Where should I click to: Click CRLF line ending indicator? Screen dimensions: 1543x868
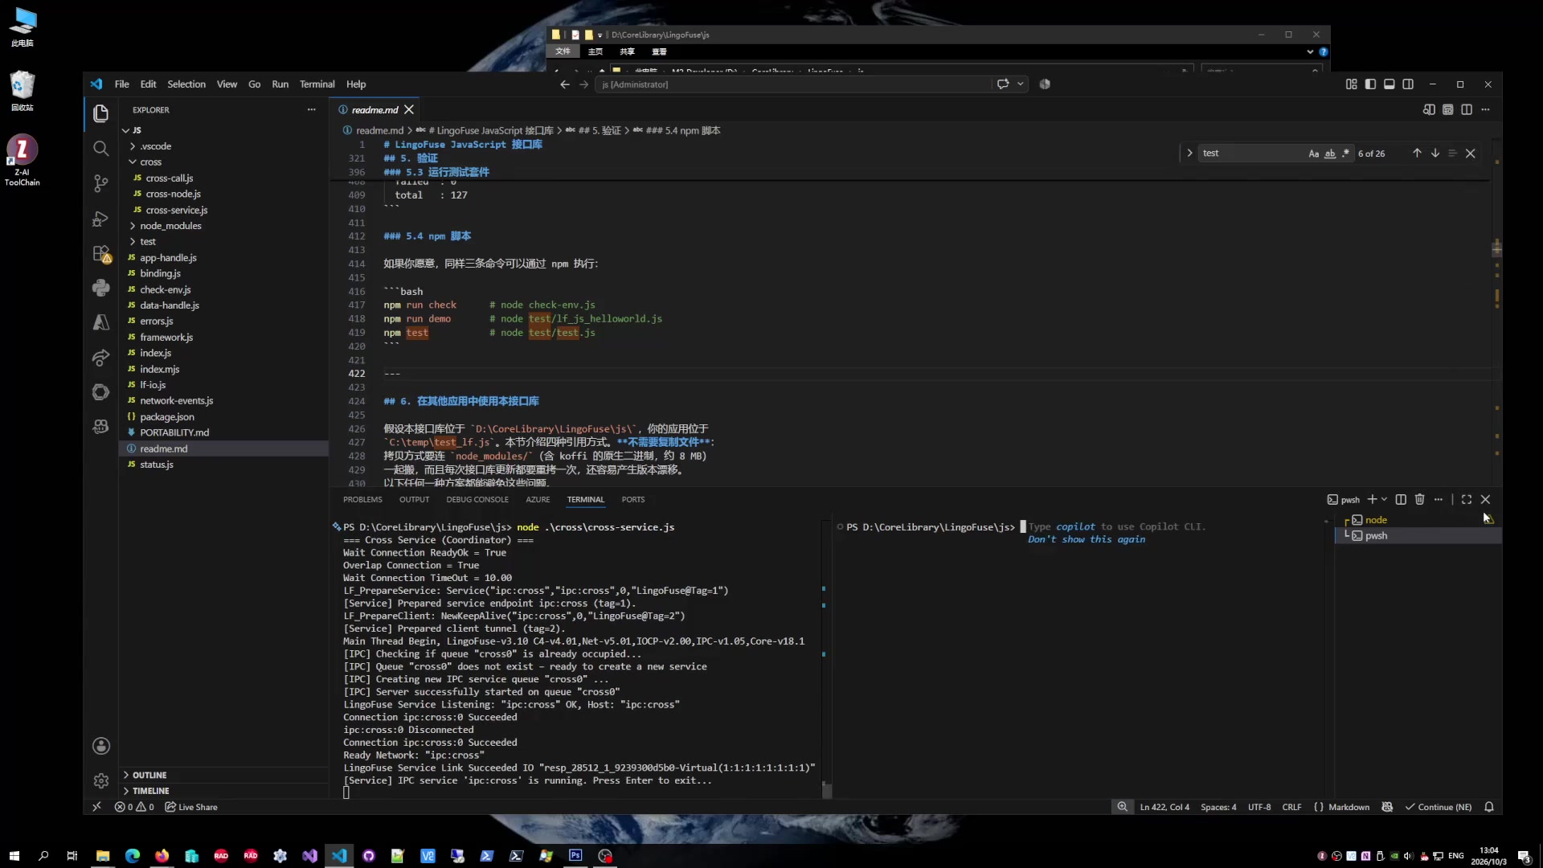click(x=1291, y=807)
